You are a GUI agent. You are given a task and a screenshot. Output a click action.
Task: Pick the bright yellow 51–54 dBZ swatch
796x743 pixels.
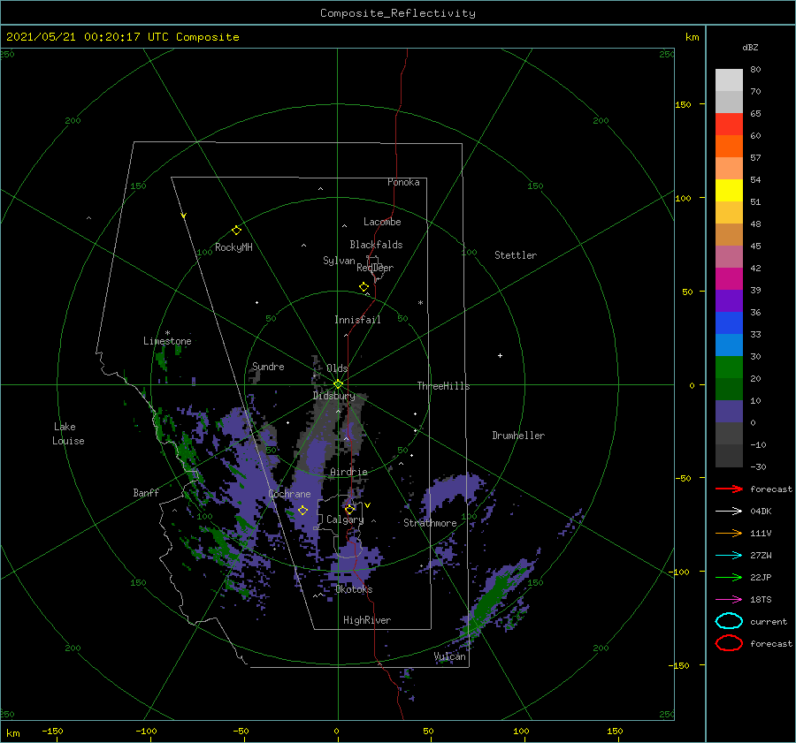[729, 191]
